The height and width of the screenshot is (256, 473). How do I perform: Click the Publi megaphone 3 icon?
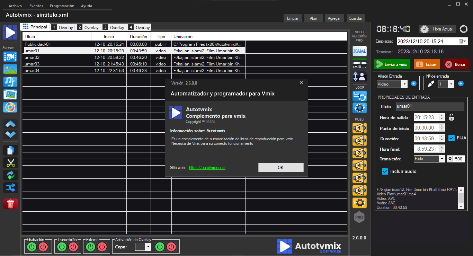[x=359, y=153]
